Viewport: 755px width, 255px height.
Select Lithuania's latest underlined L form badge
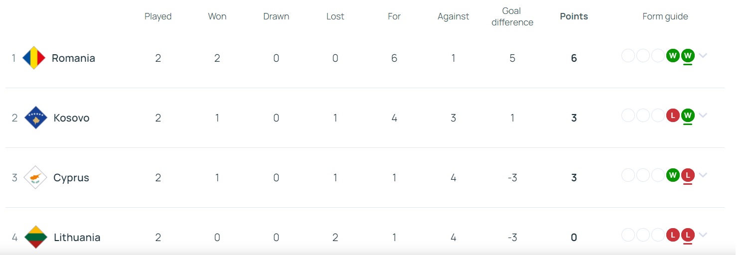tap(688, 235)
